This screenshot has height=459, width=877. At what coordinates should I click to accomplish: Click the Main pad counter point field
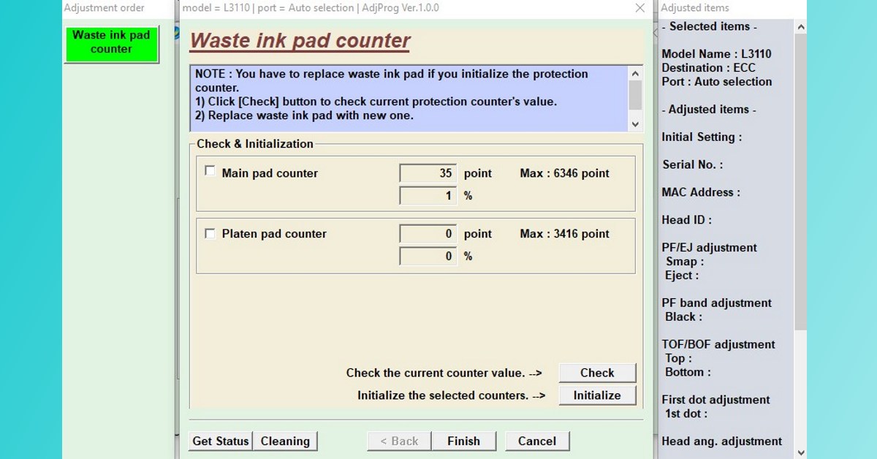pyautogui.click(x=428, y=173)
